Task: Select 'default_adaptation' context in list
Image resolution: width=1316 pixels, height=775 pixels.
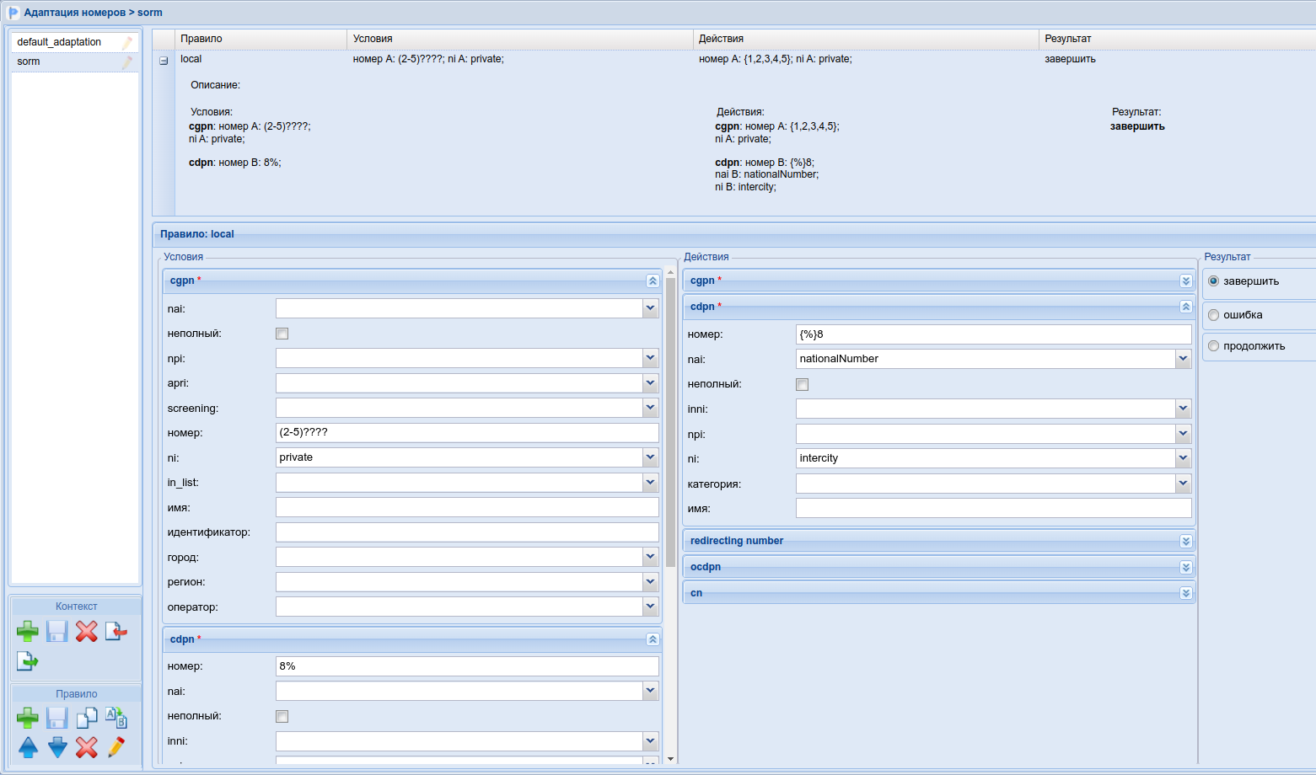Action: click(x=59, y=42)
